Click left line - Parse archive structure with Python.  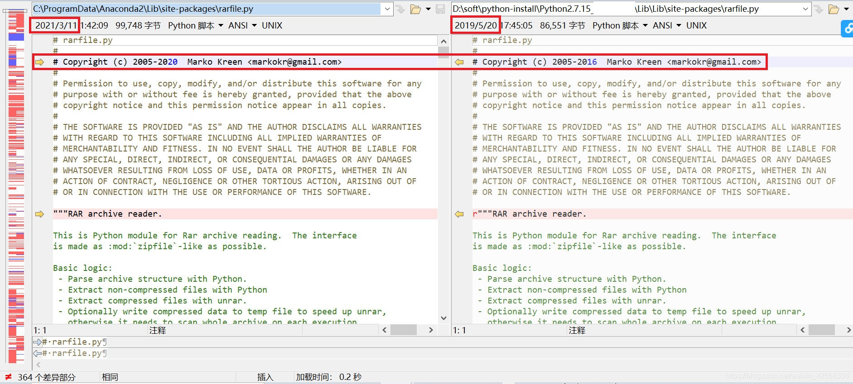pos(153,279)
